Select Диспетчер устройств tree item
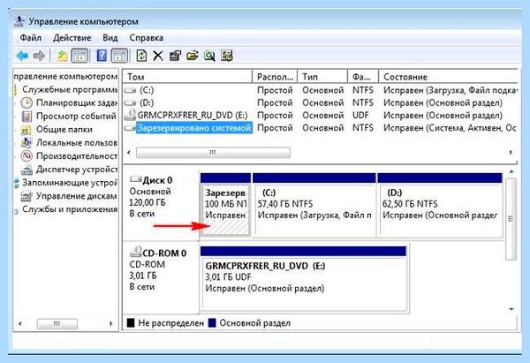The height and width of the screenshot is (363, 530). pyautogui.click(x=76, y=170)
